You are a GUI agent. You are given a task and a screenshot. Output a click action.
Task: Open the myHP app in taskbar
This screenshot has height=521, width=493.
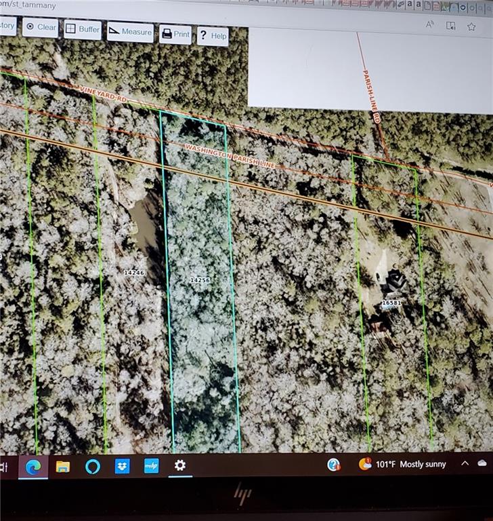coord(151,466)
